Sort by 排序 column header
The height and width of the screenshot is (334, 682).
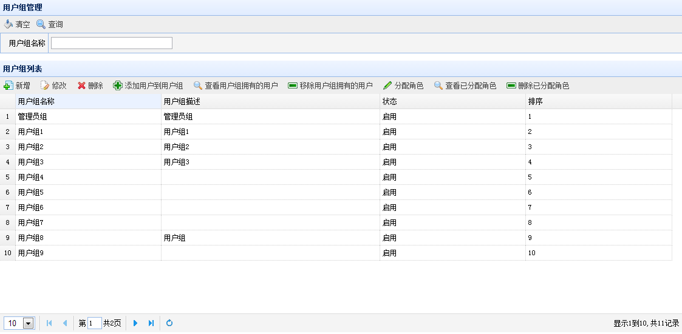598,102
